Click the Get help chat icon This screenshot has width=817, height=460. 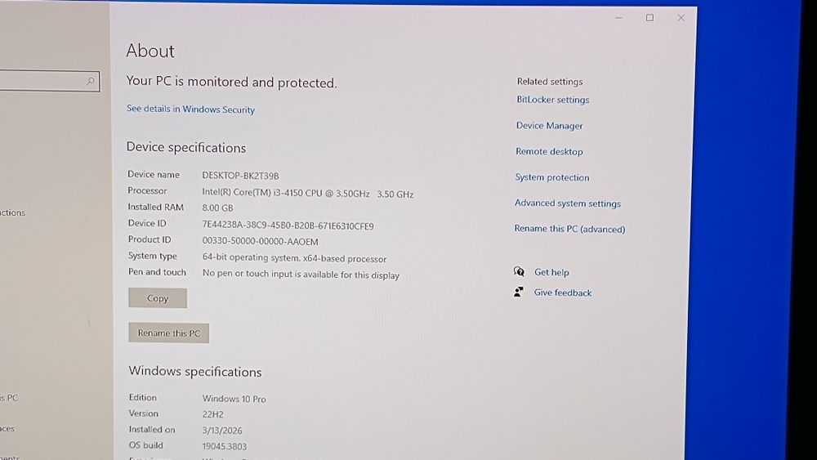point(519,271)
